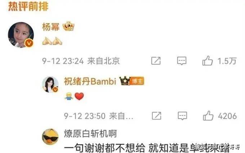Tap crown membership badge next to 祝绪丹Bambi
The image size is (245, 153).
pyautogui.click(x=125, y=81)
